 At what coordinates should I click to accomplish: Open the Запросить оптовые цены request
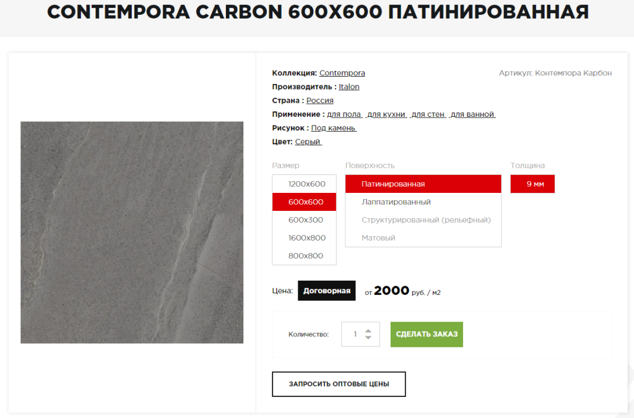tap(339, 384)
